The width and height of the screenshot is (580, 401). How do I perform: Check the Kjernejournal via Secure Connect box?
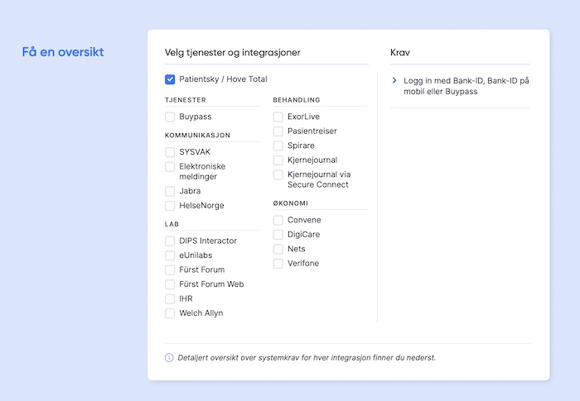[x=278, y=175]
